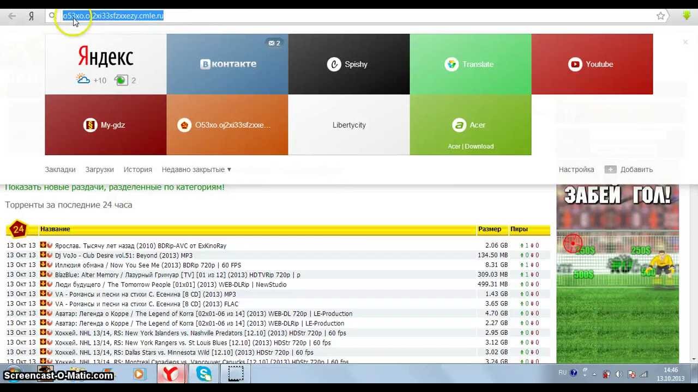698x392 pixels.
Task: Open Загрузки
Action: click(99, 169)
